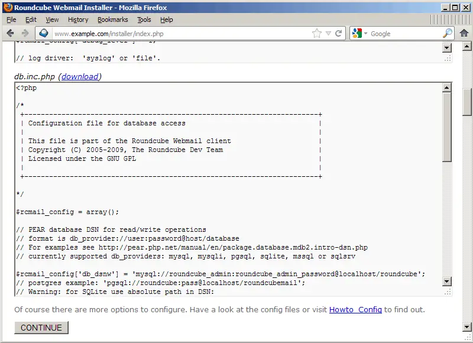The width and height of the screenshot is (473, 343).
Task: Open the Bookmarks menu
Action: pos(112,20)
